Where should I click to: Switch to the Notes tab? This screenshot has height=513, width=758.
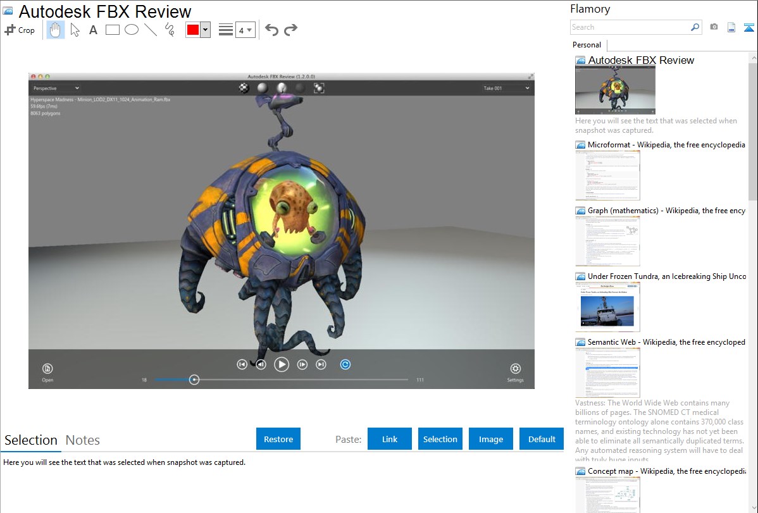coord(83,440)
